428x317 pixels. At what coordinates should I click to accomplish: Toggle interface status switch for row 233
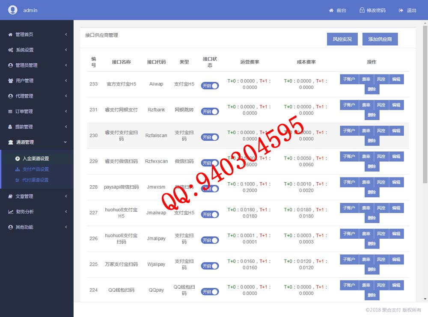pos(210,86)
